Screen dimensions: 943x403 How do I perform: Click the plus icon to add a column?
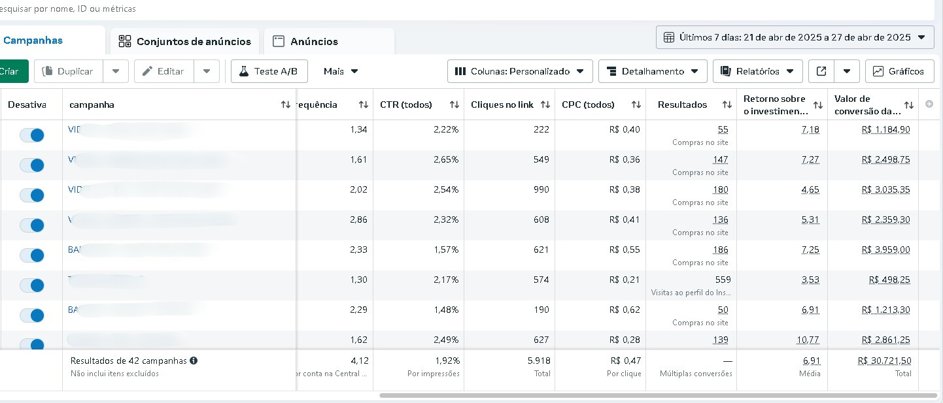[929, 105]
